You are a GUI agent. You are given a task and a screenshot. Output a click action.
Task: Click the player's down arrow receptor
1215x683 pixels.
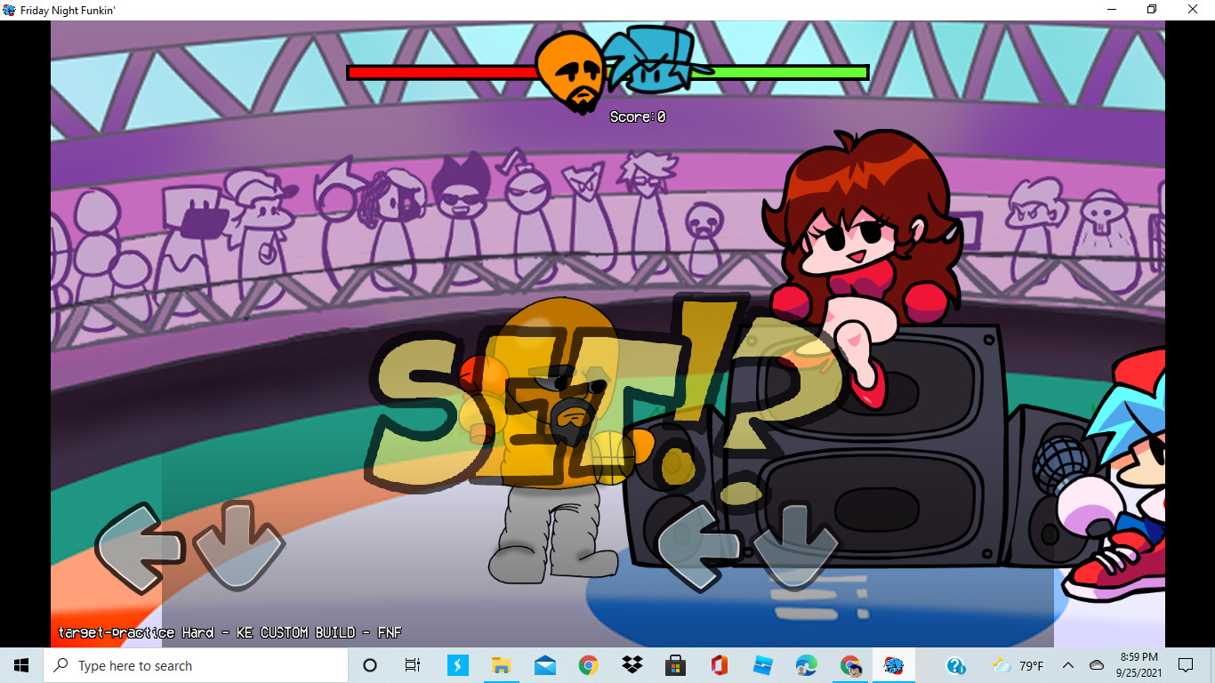tap(796, 545)
